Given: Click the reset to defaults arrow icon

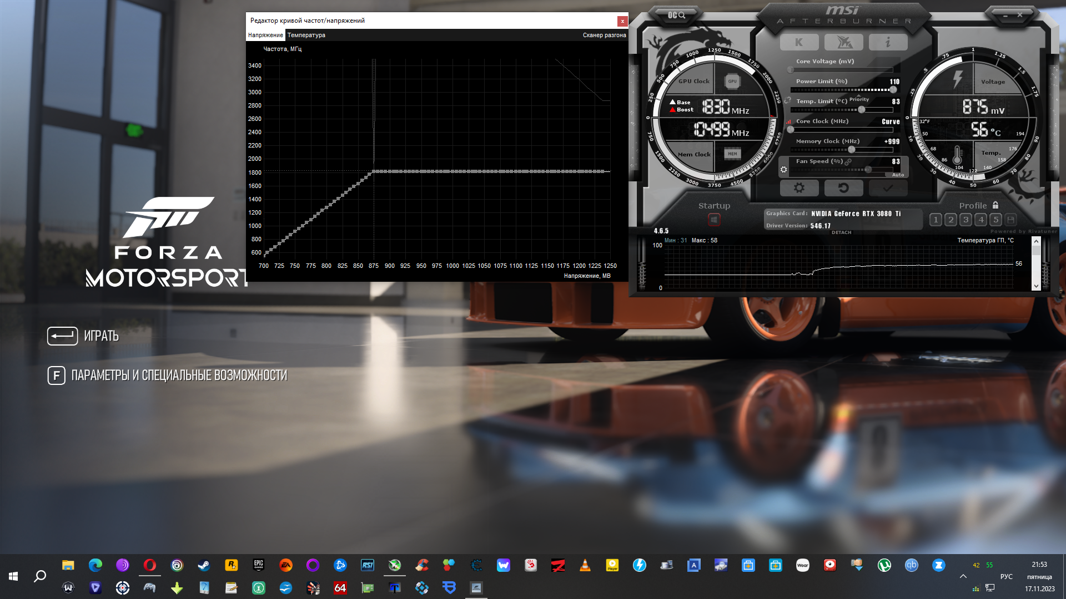Looking at the screenshot, I should tap(843, 188).
